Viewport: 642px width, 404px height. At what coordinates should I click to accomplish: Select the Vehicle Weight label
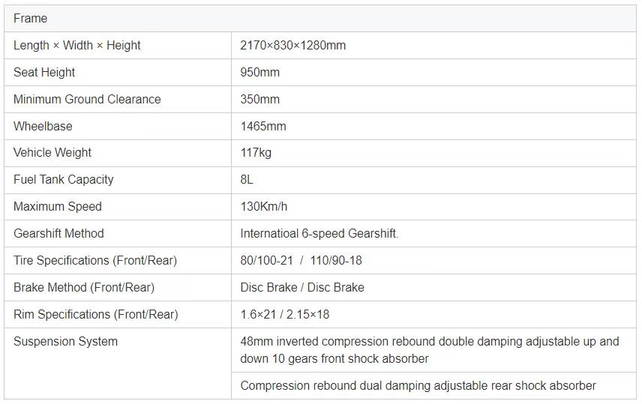coord(52,153)
